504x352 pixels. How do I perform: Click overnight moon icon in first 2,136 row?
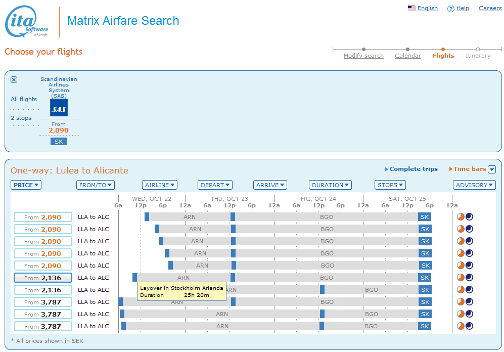[x=469, y=278]
